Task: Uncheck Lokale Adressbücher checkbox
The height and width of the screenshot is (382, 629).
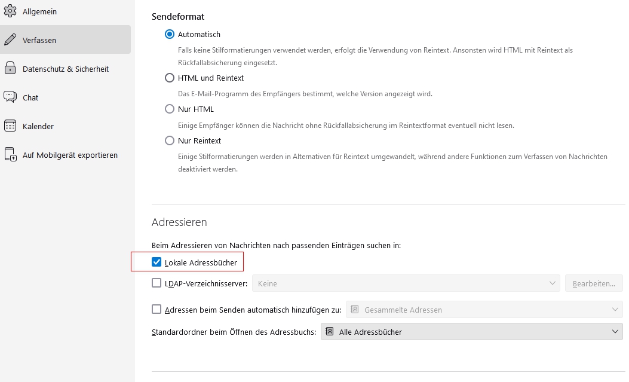Action: [157, 262]
